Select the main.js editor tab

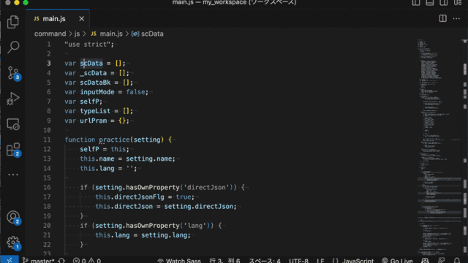coord(58,19)
